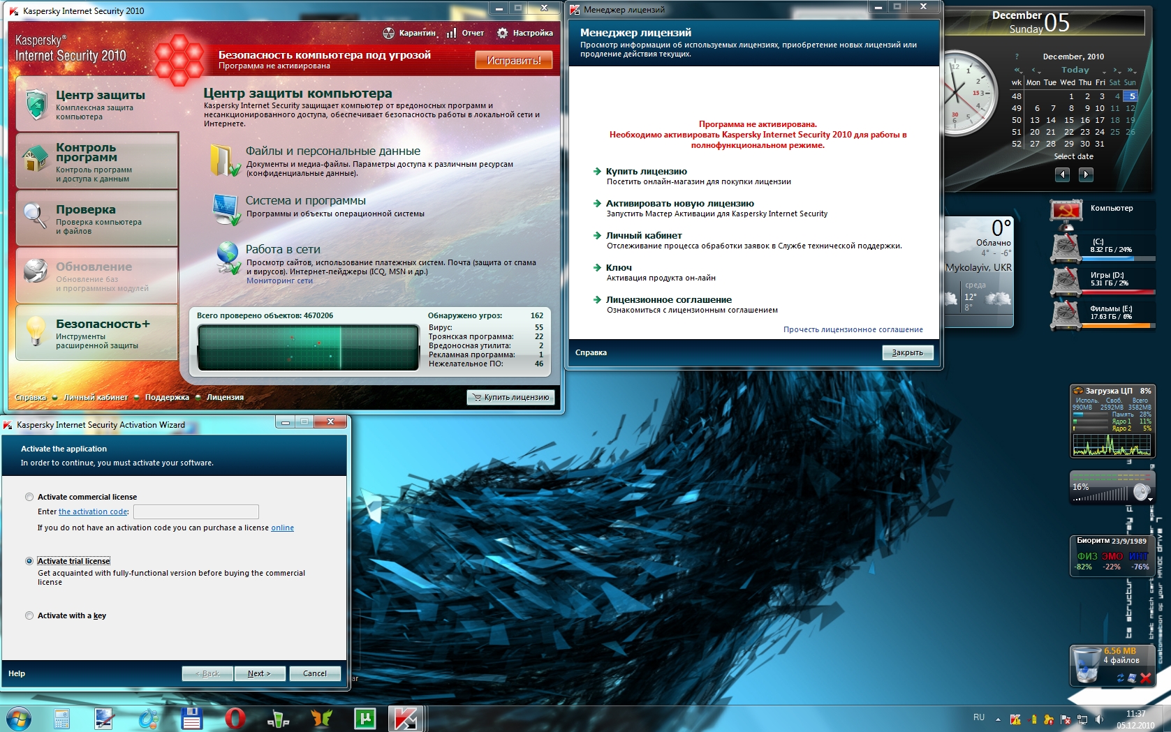Open the Игры (D:) drive icon
The height and width of the screenshot is (732, 1171).
[1066, 281]
